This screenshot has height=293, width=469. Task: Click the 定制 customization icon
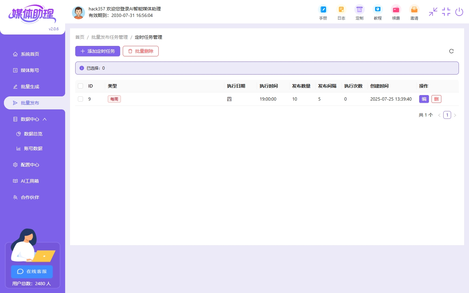360,12
